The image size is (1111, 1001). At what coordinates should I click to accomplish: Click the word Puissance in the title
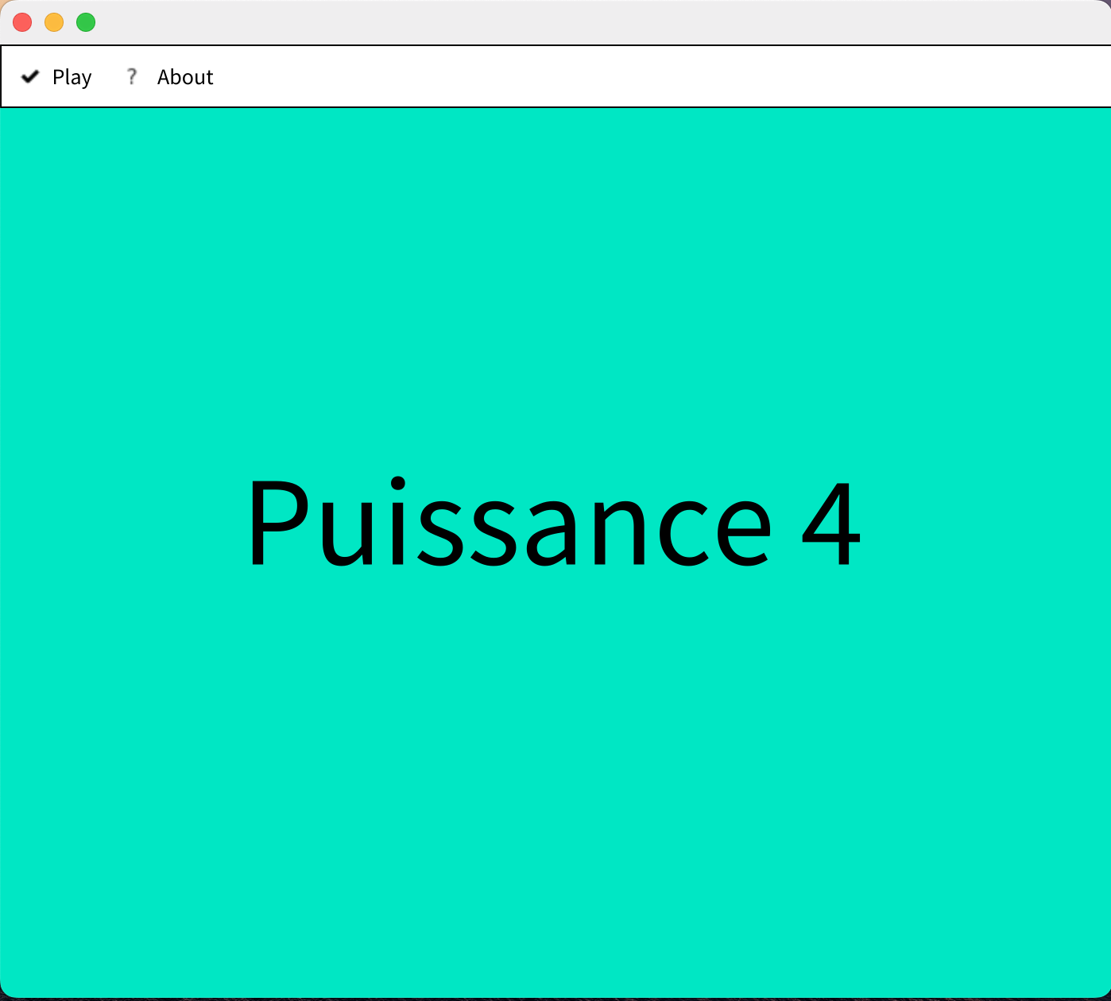point(509,523)
